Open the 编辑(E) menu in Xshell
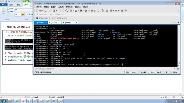 pos(46,7)
